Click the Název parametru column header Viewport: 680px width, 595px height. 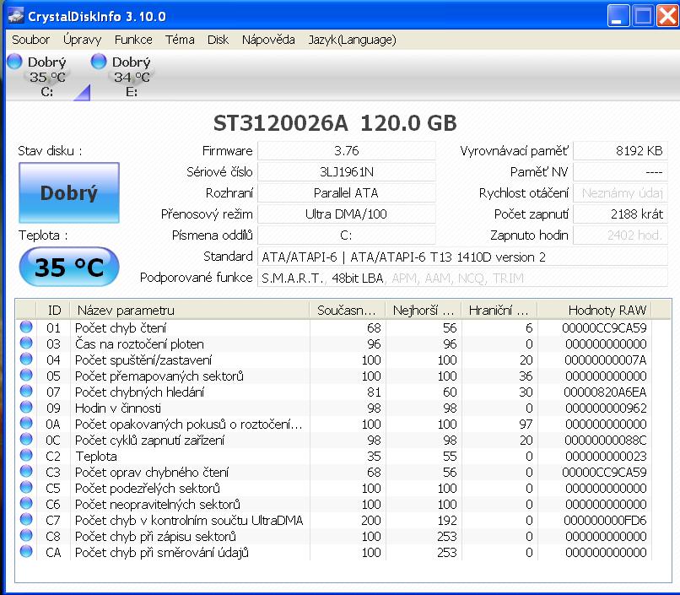click(x=190, y=310)
